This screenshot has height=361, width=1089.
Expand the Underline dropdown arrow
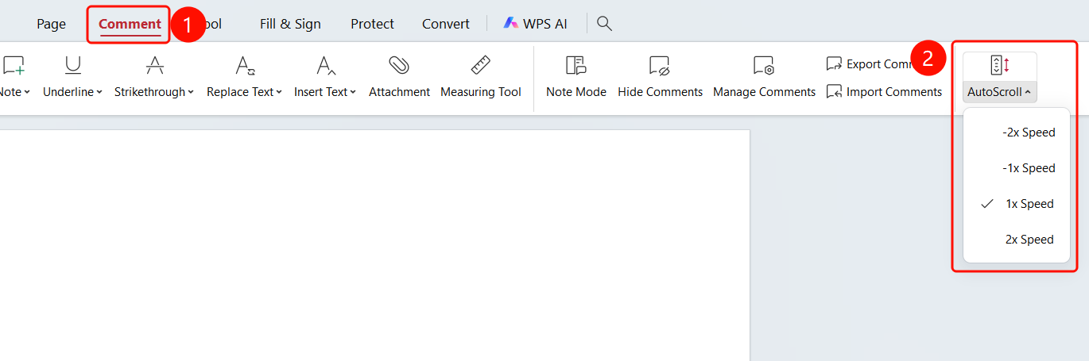pyautogui.click(x=99, y=92)
